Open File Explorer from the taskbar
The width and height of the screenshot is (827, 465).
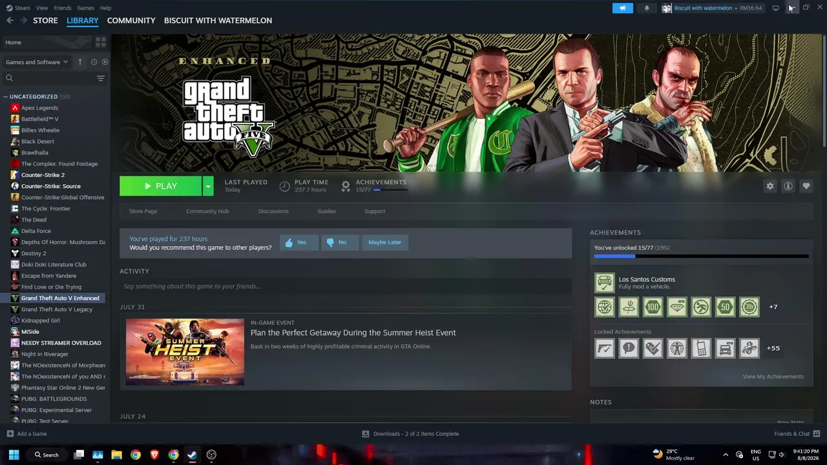pos(116,455)
